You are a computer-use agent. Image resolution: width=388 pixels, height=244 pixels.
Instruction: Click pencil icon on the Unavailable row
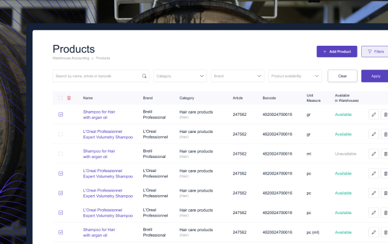click(x=373, y=154)
